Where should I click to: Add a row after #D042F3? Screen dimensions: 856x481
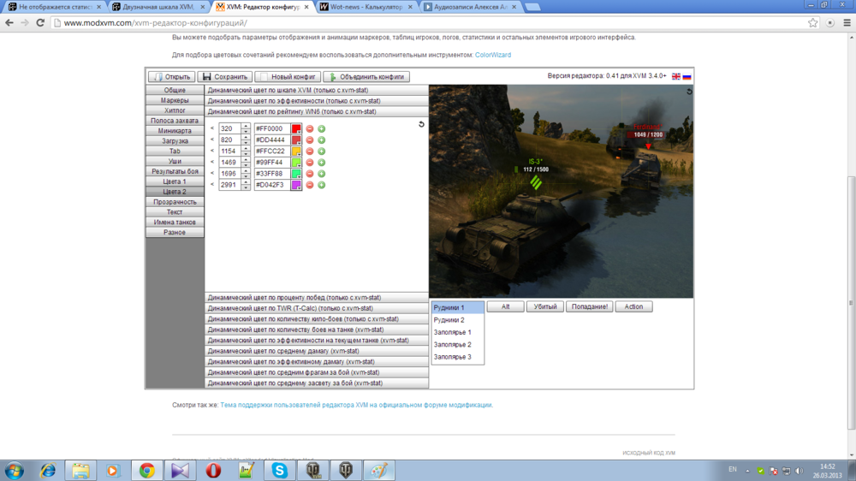pos(322,185)
